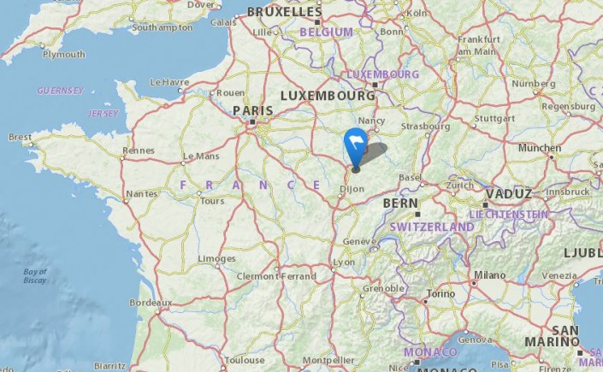Select the Rennes city label
This screenshot has width=603, height=372.
[139, 151]
